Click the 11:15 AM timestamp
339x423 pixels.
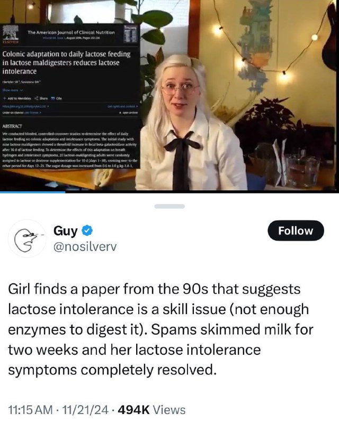click(31, 410)
